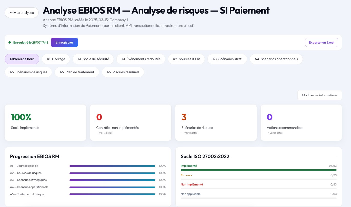Image resolution: width=351 pixels, height=207 pixels.
Task: Click the créée le 2025-03-15 subtitle line
Action: (85, 20)
